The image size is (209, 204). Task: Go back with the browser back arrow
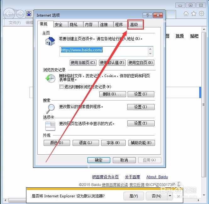[9, 14]
